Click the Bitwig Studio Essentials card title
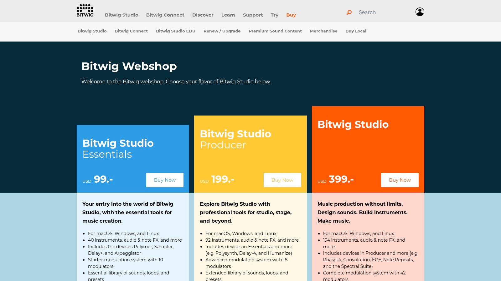This screenshot has height=281, width=501. (x=118, y=148)
